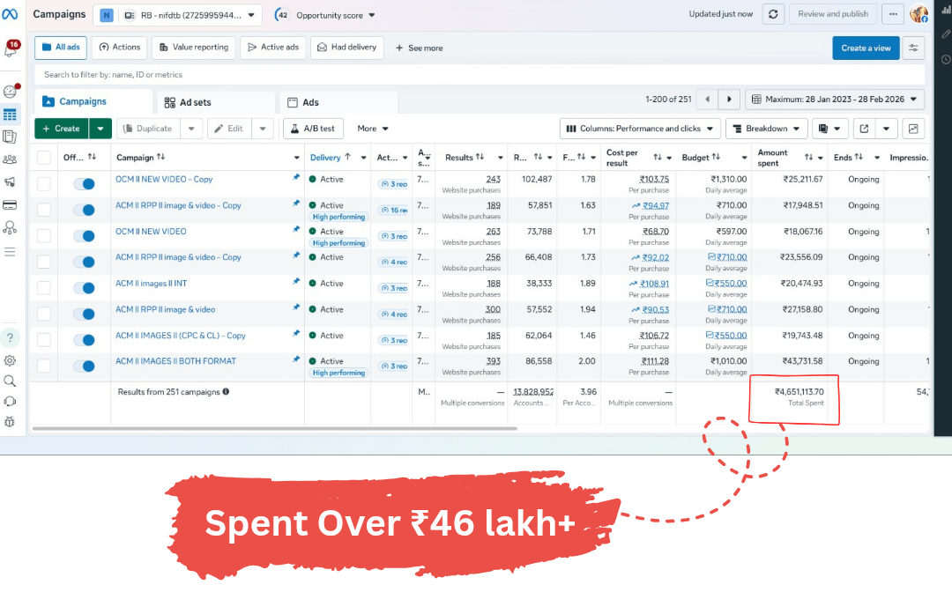
Task: Open ACM II IMAGES II BOTH FORMAT campaign link
Action: pyautogui.click(x=176, y=361)
